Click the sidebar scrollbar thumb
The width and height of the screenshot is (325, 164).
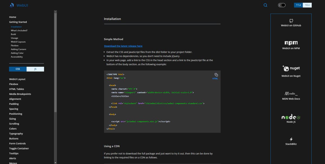pos(56,63)
